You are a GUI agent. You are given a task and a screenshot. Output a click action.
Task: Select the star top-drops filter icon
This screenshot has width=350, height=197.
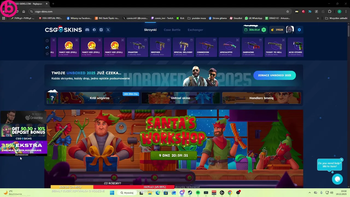47,54
